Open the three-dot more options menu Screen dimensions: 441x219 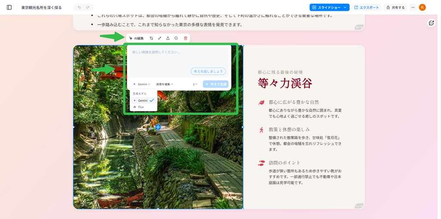[x=413, y=7]
